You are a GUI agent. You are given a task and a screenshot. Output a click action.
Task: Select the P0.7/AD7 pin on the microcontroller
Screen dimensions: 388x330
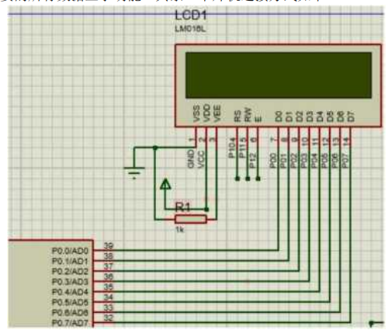point(70,323)
